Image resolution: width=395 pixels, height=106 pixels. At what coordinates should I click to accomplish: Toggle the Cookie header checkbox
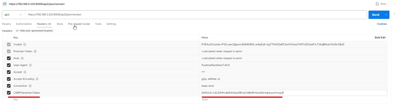[9, 45]
